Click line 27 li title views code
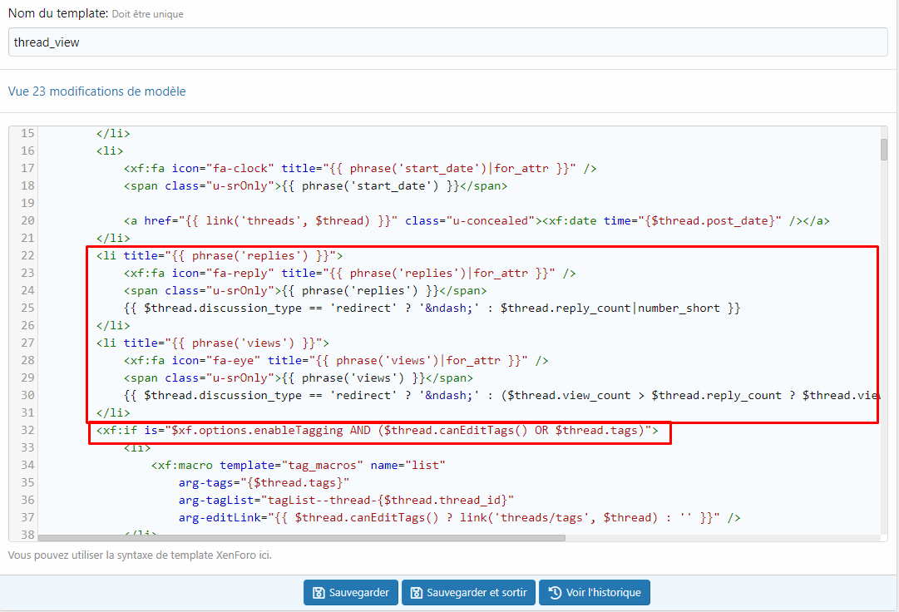 [213, 343]
